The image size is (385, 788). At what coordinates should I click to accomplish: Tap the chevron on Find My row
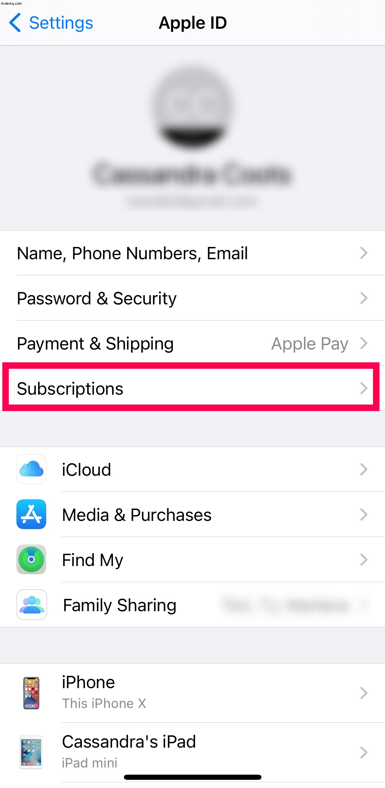click(364, 560)
